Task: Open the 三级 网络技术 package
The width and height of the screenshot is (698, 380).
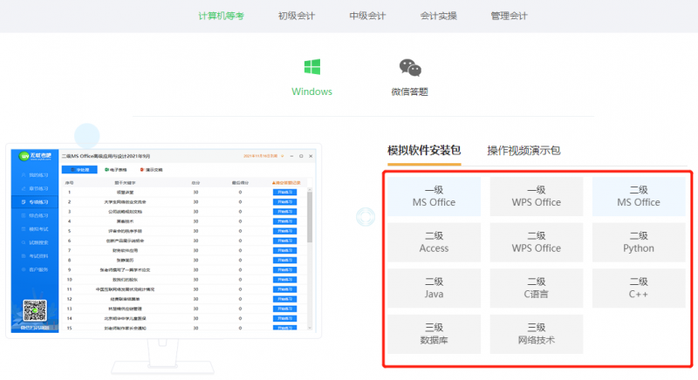Action: click(x=537, y=334)
